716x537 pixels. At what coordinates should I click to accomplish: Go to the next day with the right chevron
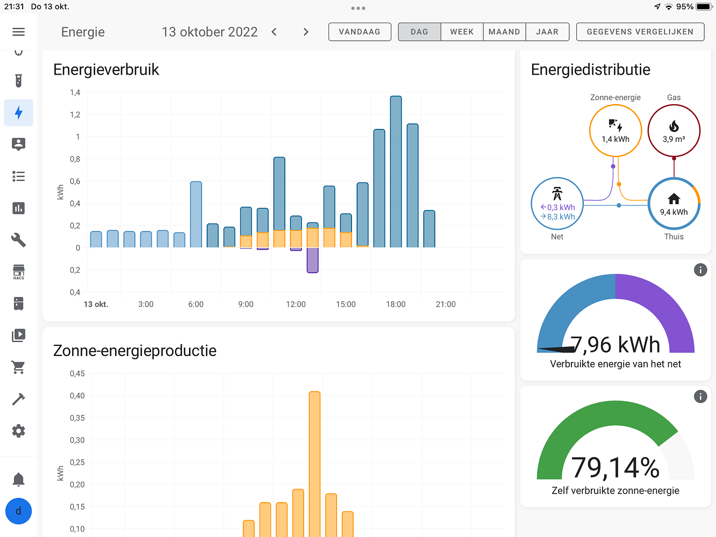(305, 32)
